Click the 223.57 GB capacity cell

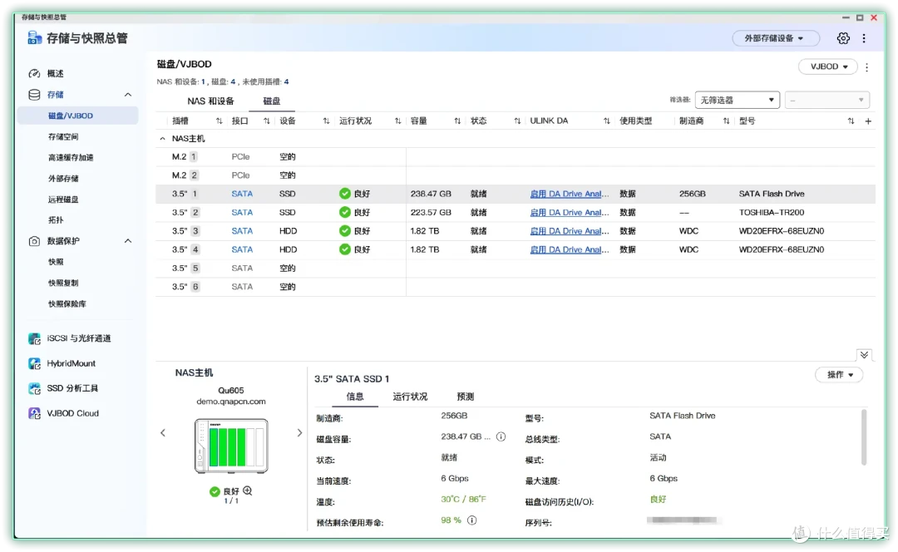(431, 213)
